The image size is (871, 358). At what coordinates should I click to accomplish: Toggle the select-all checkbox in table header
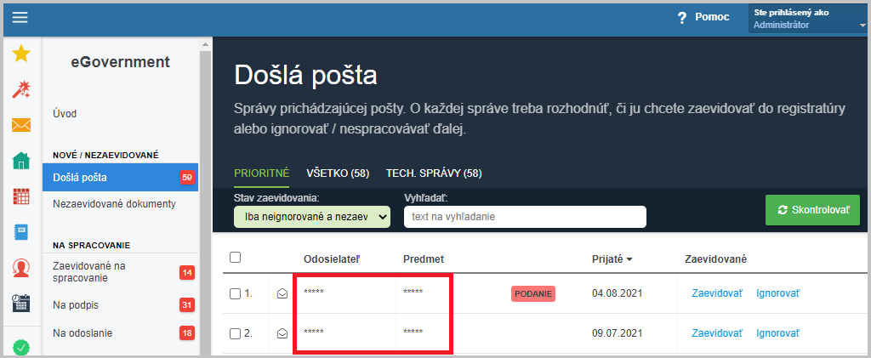[x=235, y=257]
